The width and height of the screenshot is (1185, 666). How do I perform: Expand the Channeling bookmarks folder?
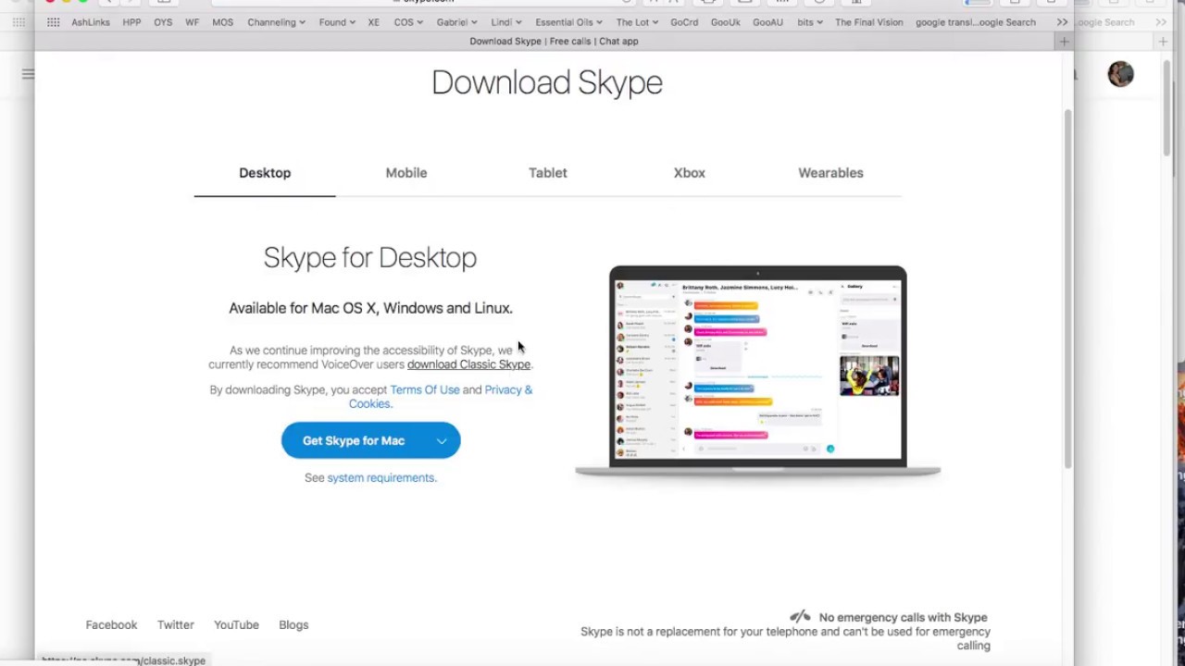tap(276, 22)
